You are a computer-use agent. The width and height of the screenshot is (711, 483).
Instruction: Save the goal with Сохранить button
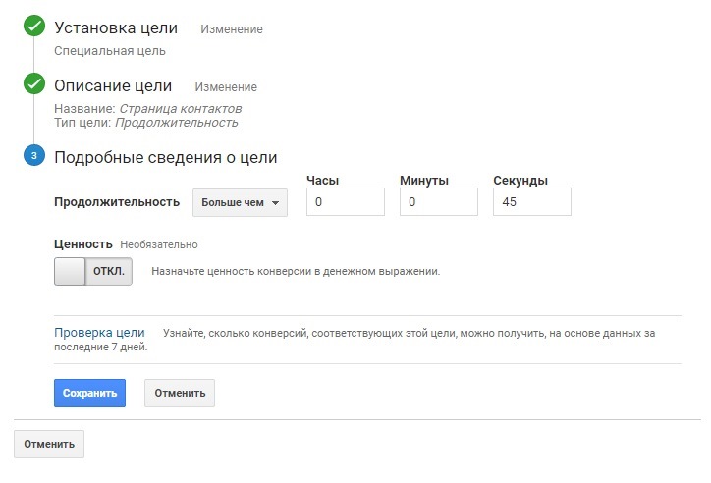[89, 393]
